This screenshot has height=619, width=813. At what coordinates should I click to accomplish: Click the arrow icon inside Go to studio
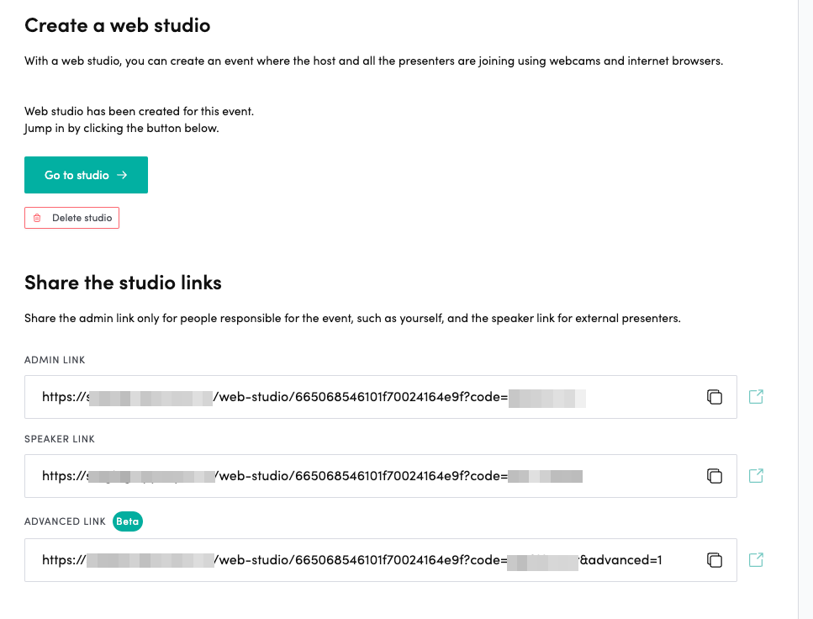coord(124,174)
